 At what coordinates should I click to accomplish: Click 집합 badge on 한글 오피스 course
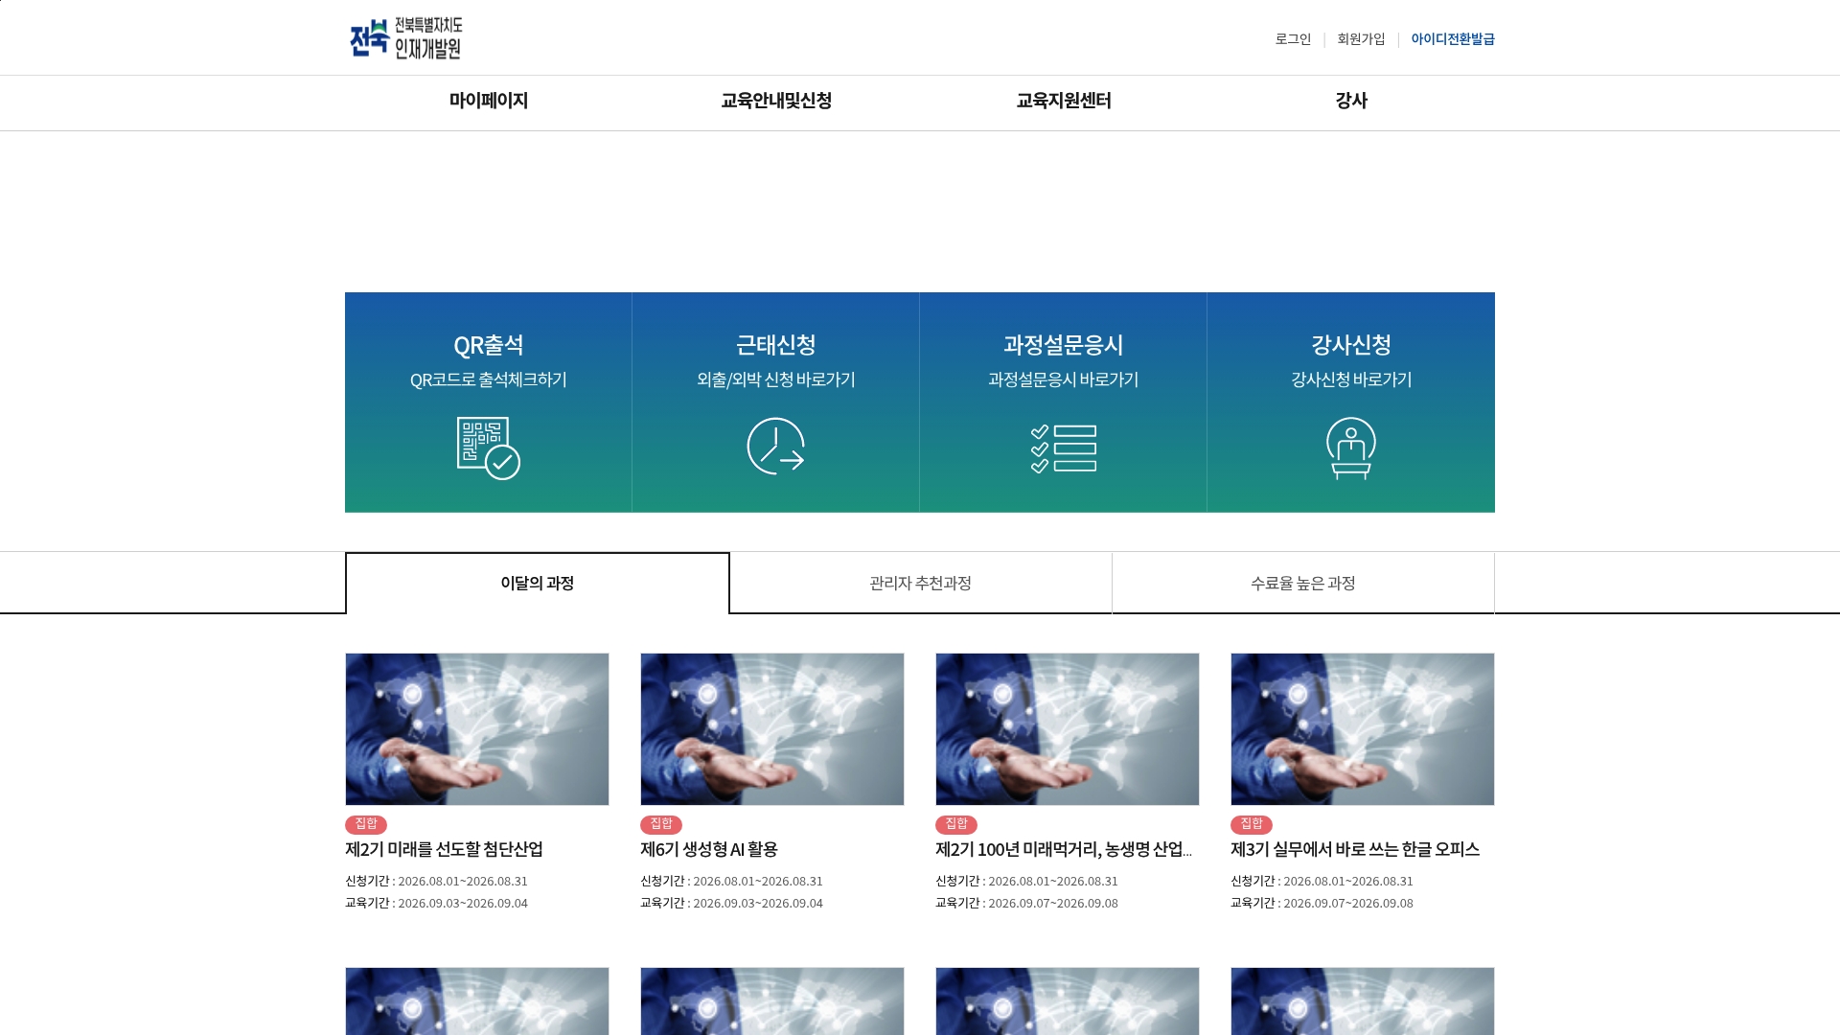pyautogui.click(x=1252, y=824)
